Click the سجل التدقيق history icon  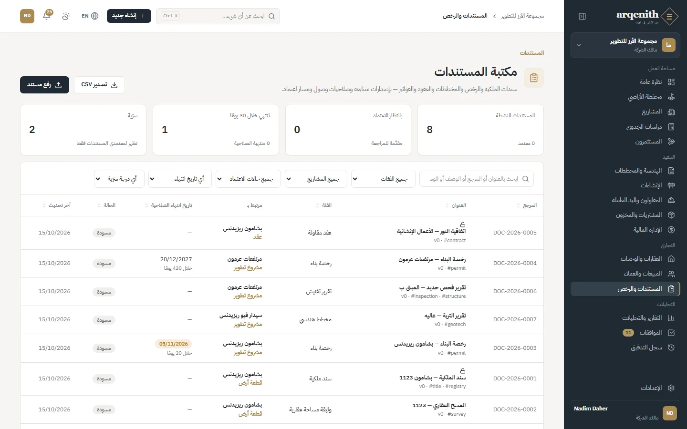[671, 347]
